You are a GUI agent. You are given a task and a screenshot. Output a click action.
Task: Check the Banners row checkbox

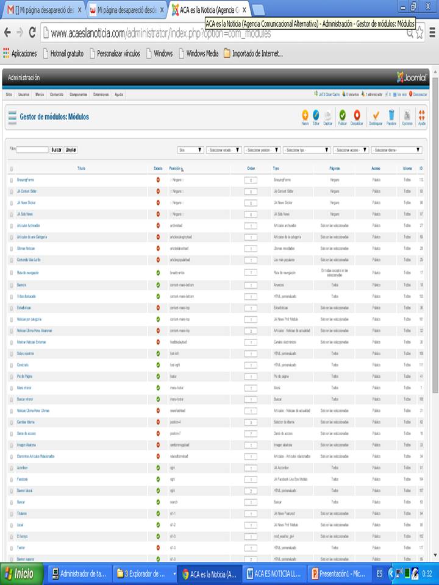point(11,285)
